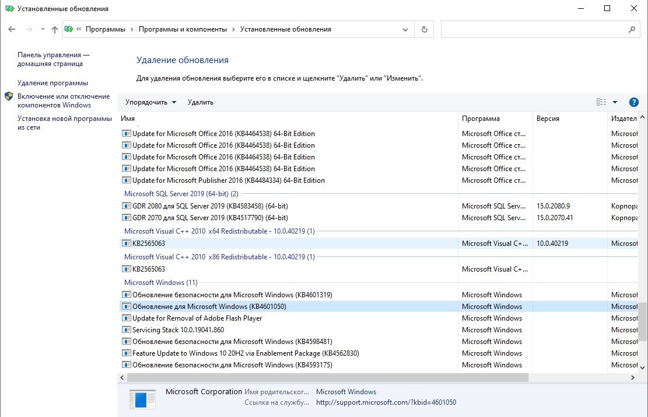648x417 pixels.
Task: Go up one level with Up arrow
Action: (x=55, y=29)
